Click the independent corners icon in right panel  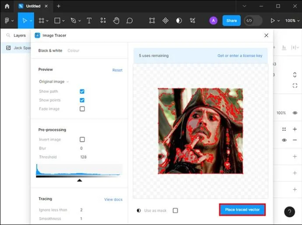[x=295, y=85]
